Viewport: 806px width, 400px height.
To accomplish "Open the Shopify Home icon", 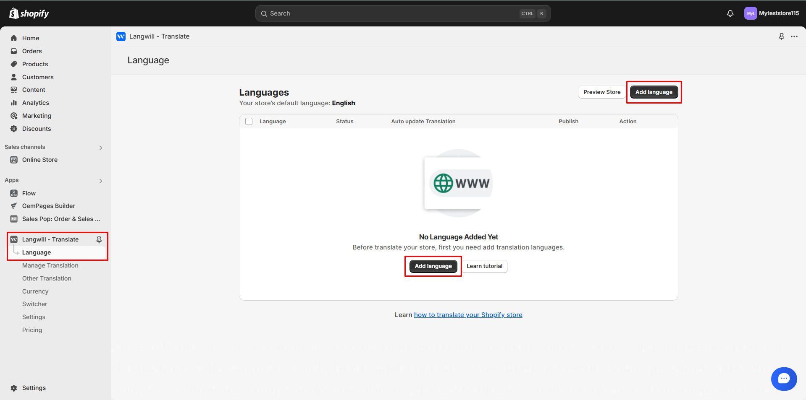I will click(14, 38).
